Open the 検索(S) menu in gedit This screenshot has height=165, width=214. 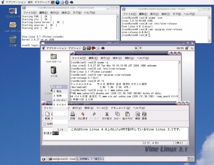[89, 108]
